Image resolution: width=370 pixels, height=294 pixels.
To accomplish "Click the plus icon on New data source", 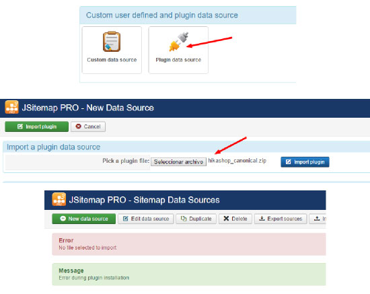I will (x=63, y=219).
